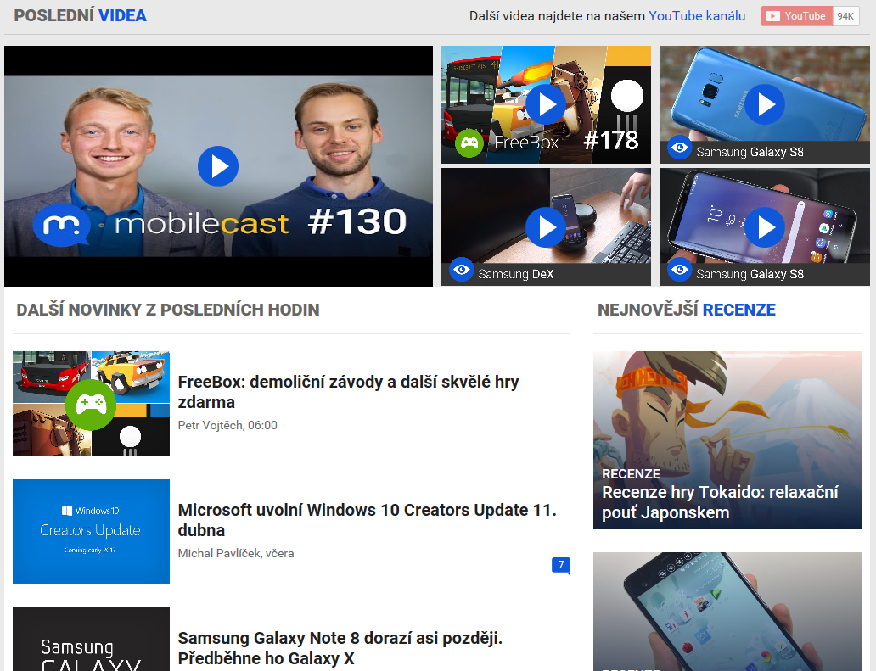Click the Windows 10 Creators Update thumbnail

coord(91,531)
